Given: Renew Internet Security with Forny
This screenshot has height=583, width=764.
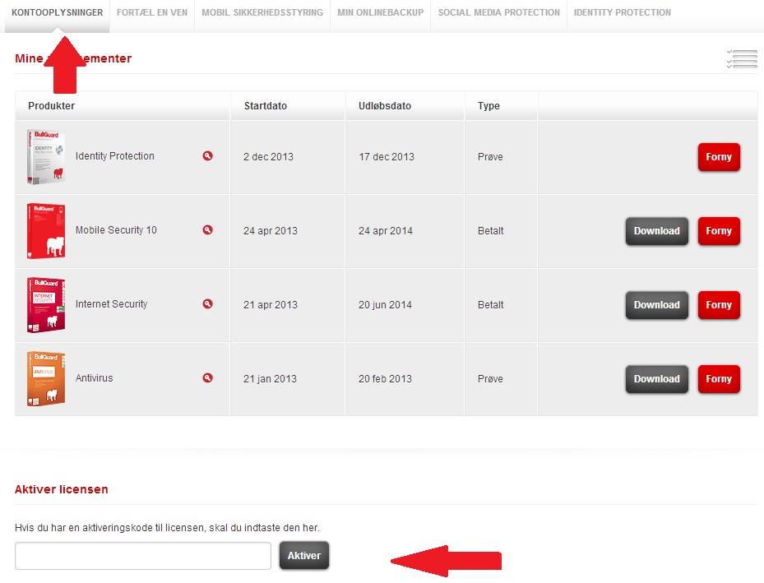Looking at the screenshot, I should pos(719,305).
